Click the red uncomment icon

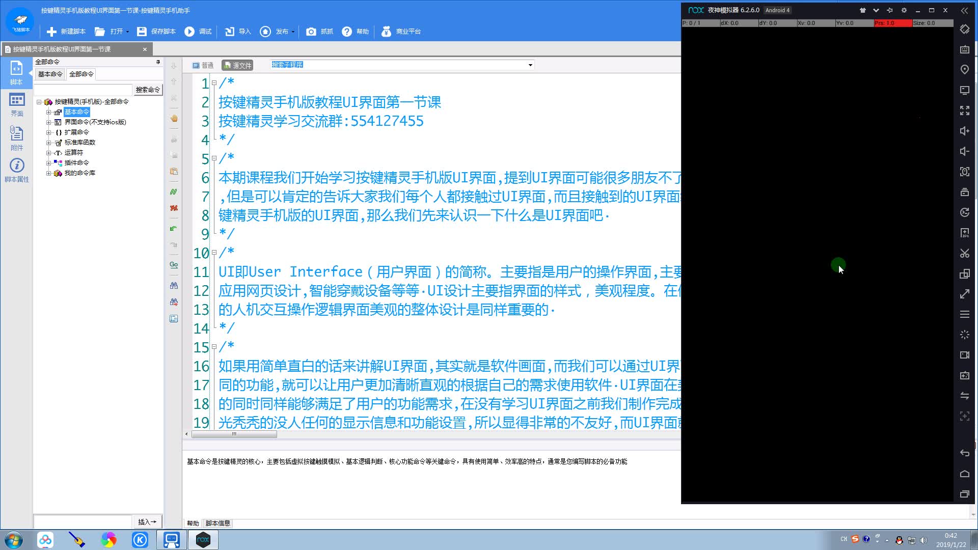point(174,208)
